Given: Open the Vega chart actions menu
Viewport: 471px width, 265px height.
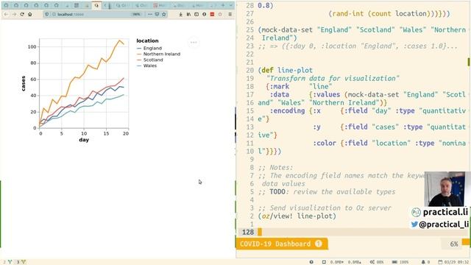Looking at the screenshot, I should pos(194,43).
